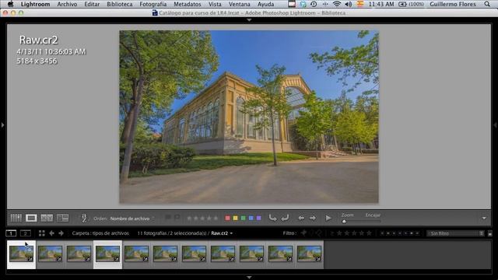The width and height of the screenshot is (498, 280).
Task: Switch to Loupe view in toolbar
Action: click(31, 218)
